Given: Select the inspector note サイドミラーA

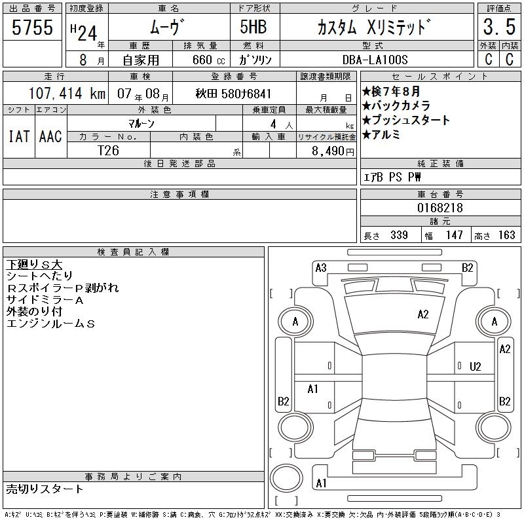Looking at the screenshot, I should [x=45, y=300].
